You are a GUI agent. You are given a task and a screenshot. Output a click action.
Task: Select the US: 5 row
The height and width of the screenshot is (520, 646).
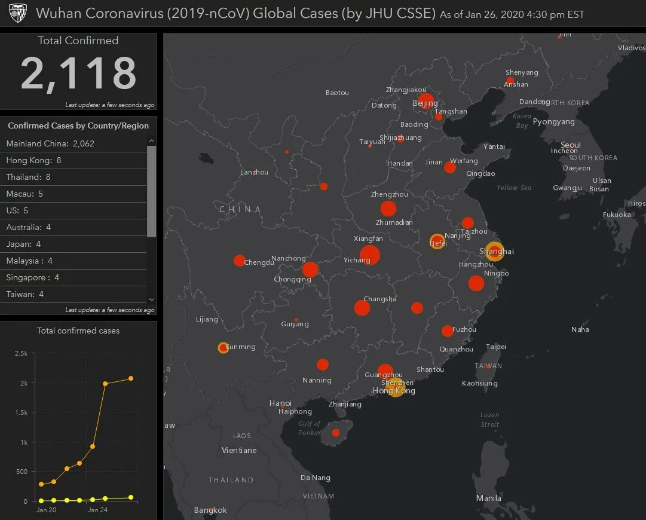(x=74, y=210)
